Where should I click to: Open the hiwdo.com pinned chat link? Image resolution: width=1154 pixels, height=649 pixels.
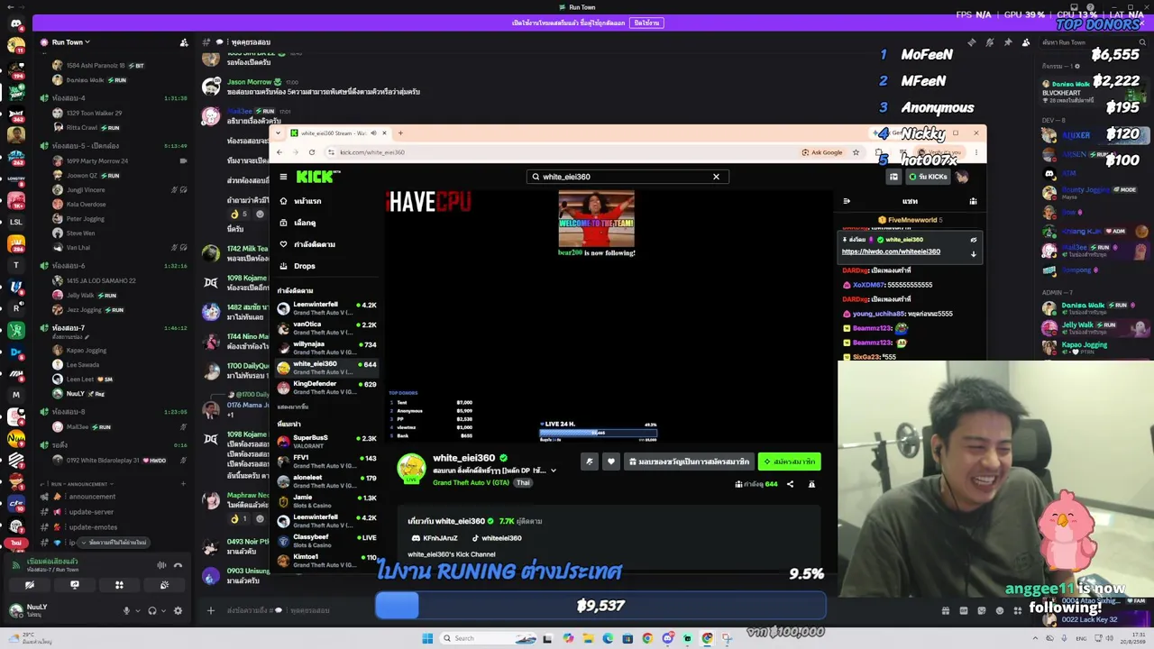point(891,251)
